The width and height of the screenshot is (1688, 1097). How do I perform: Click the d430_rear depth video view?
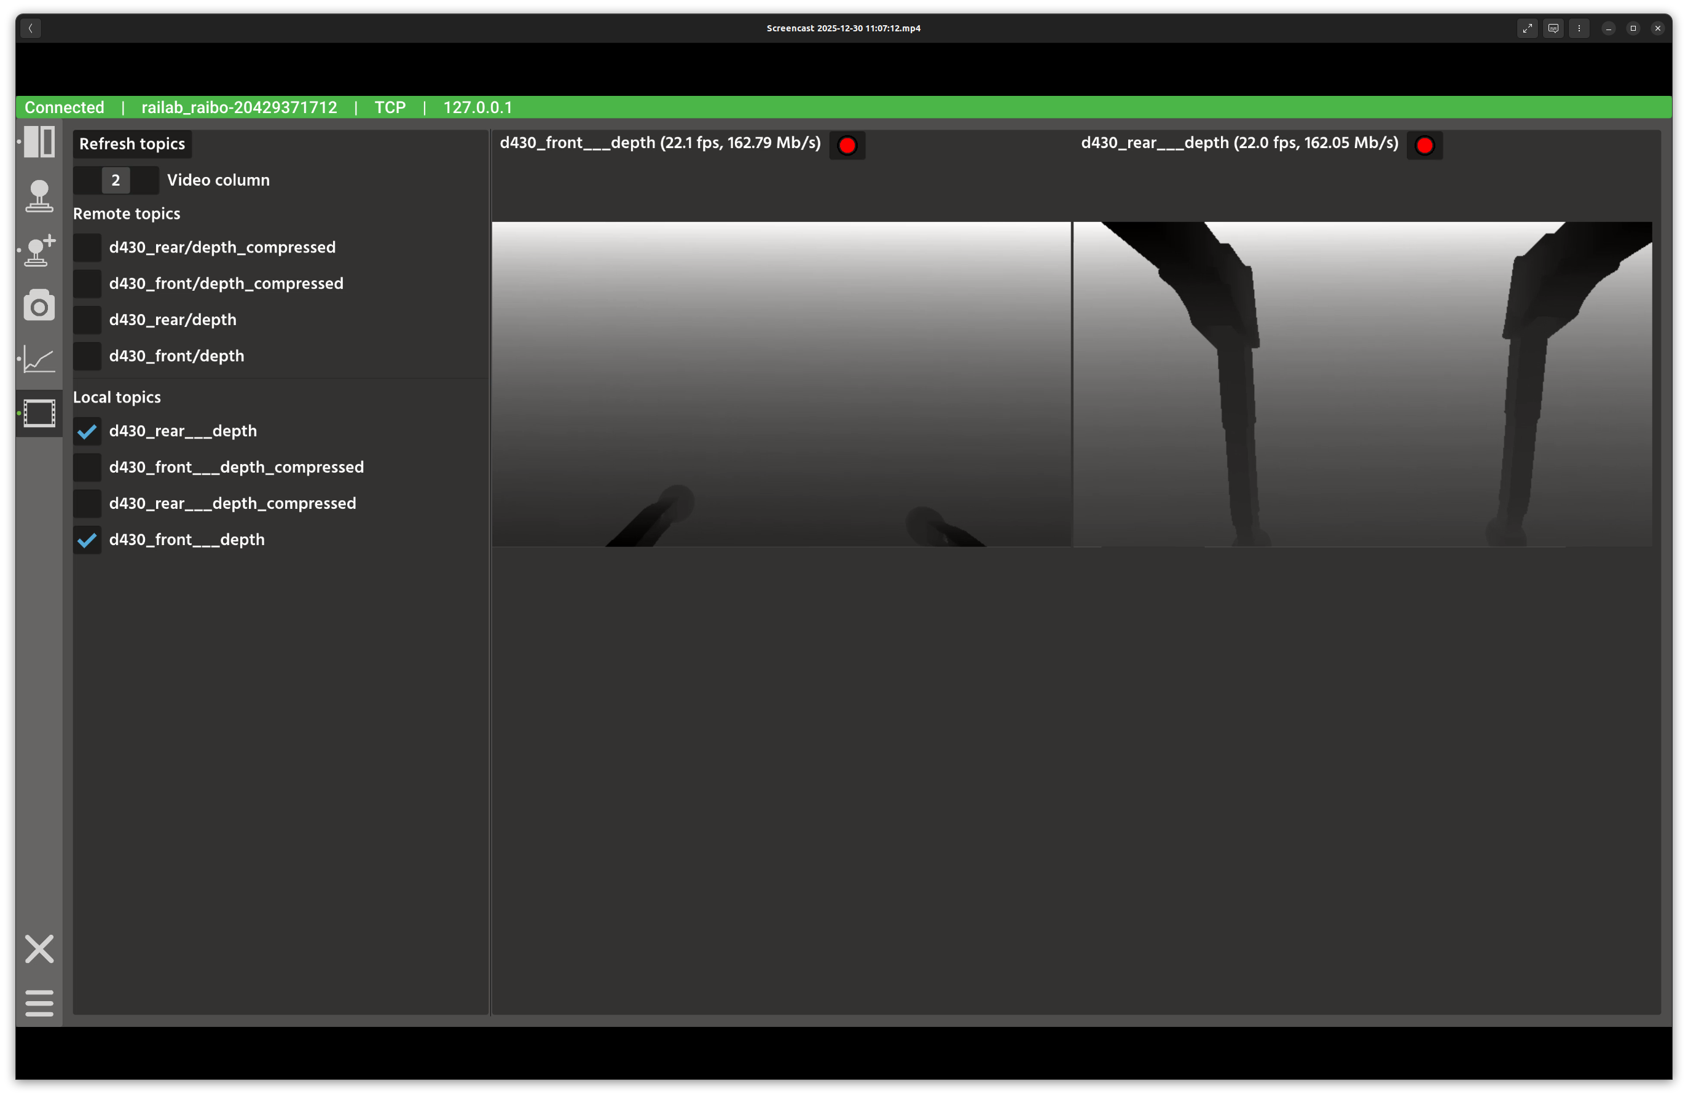click(x=1362, y=383)
